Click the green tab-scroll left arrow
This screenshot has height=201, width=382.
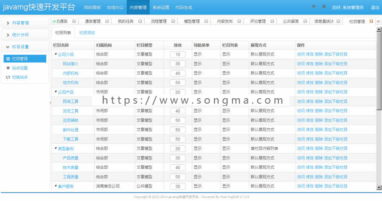[54, 21]
